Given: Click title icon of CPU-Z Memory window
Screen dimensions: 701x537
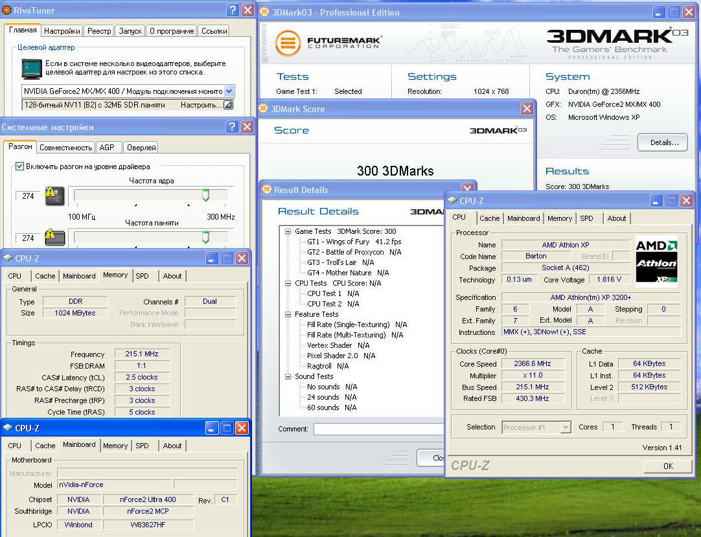Looking at the screenshot, I should (x=8, y=258).
